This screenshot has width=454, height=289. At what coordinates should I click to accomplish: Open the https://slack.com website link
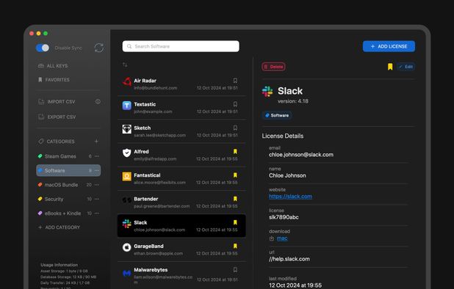pyautogui.click(x=290, y=197)
